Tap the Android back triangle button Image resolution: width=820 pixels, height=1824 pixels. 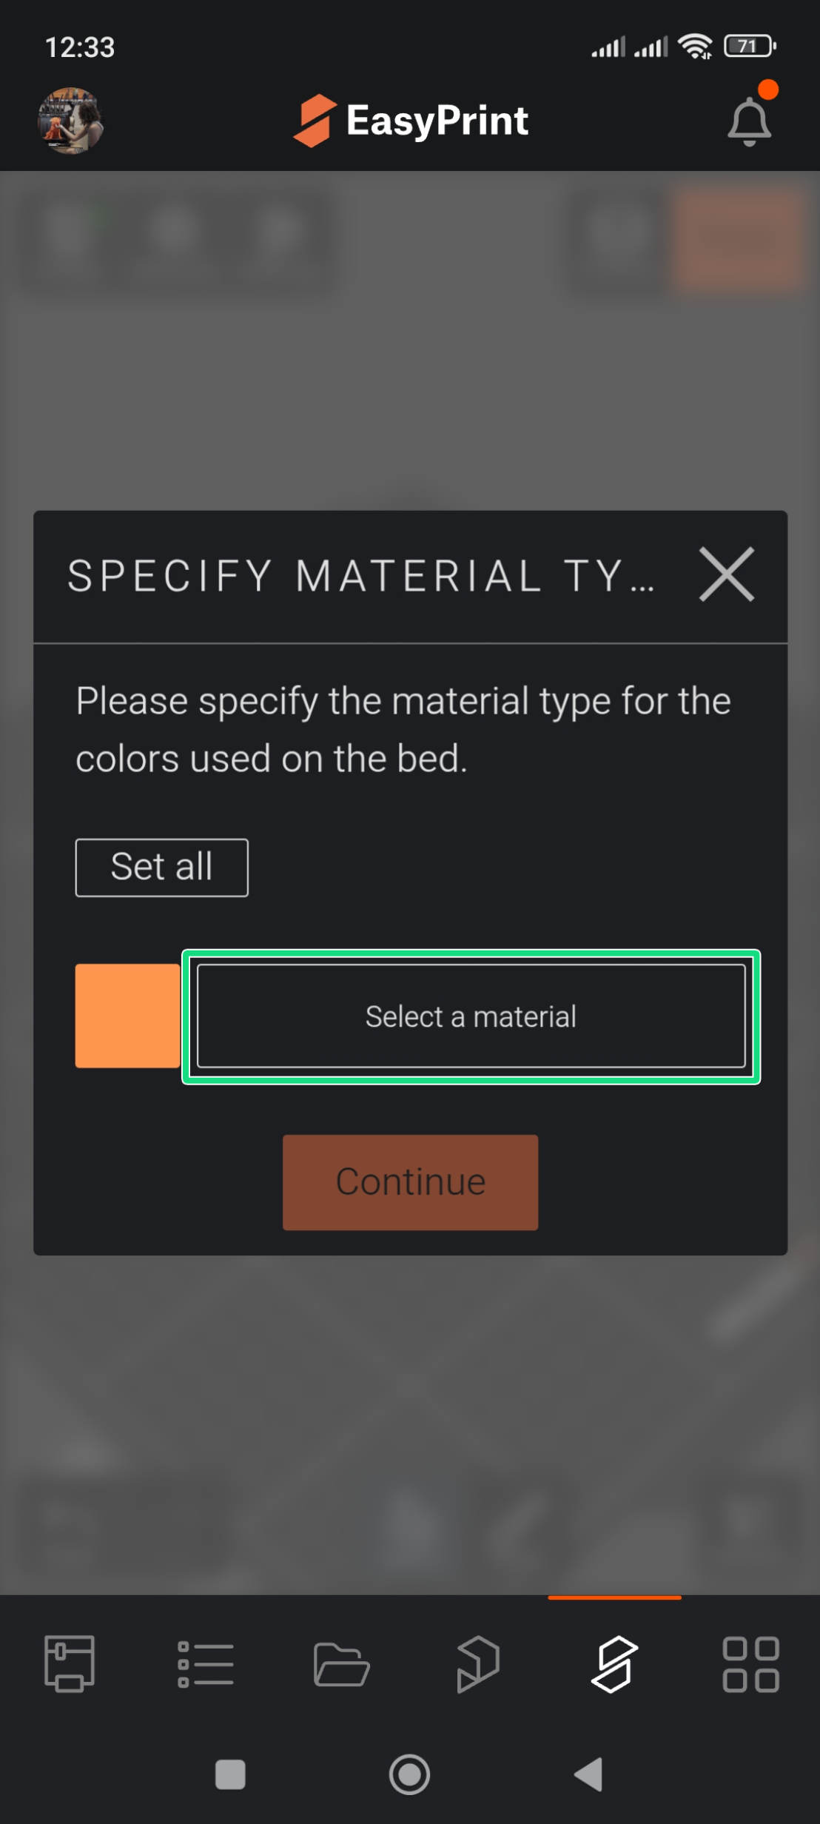(x=589, y=1774)
